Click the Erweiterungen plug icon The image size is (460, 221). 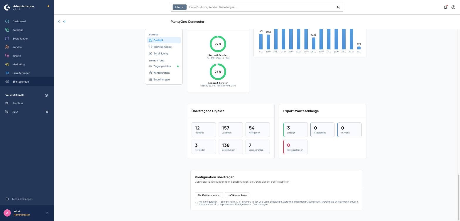pyautogui.click(x=7, y=73)
